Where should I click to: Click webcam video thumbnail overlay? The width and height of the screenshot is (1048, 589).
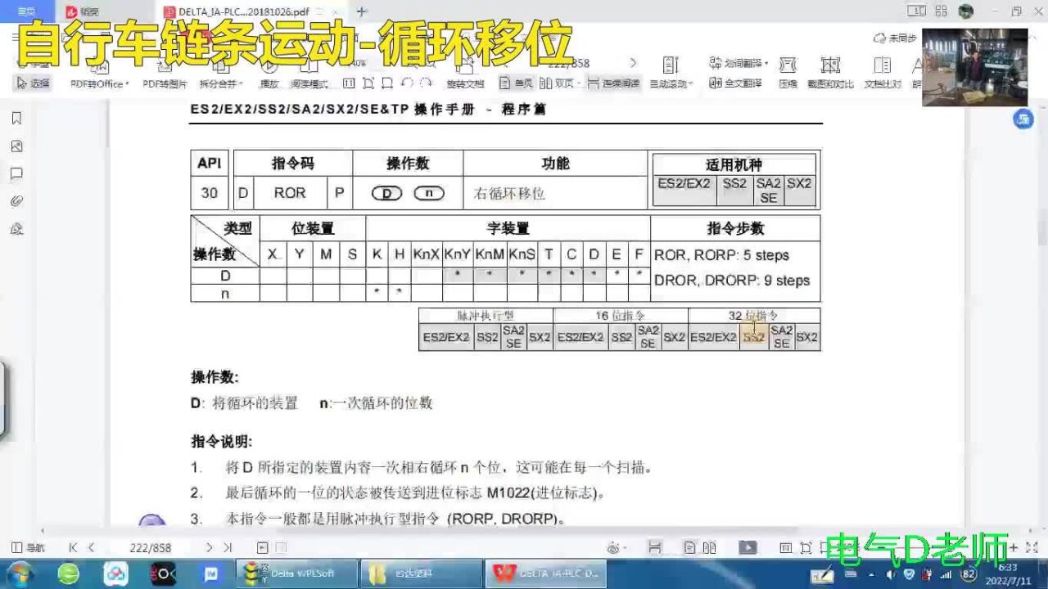[974, 68]
